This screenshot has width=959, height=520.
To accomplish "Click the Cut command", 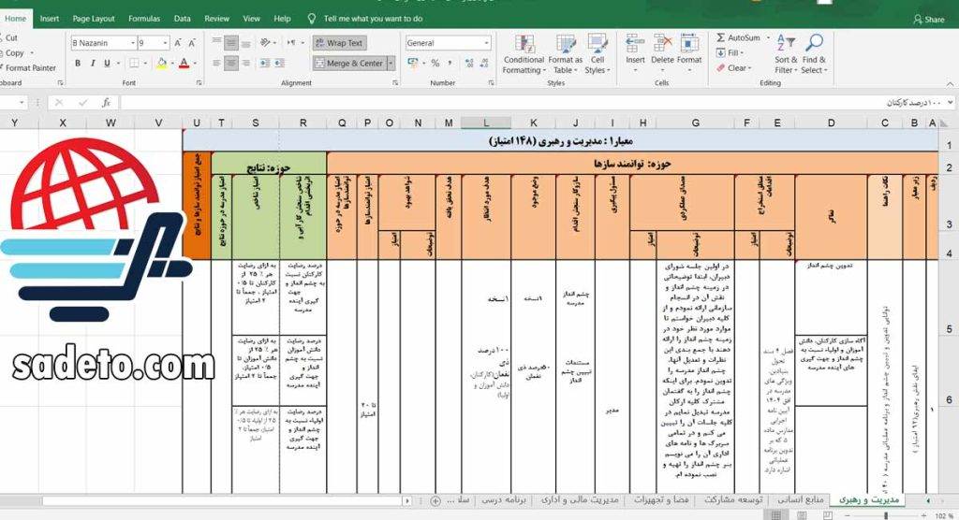I will [11, 38].
